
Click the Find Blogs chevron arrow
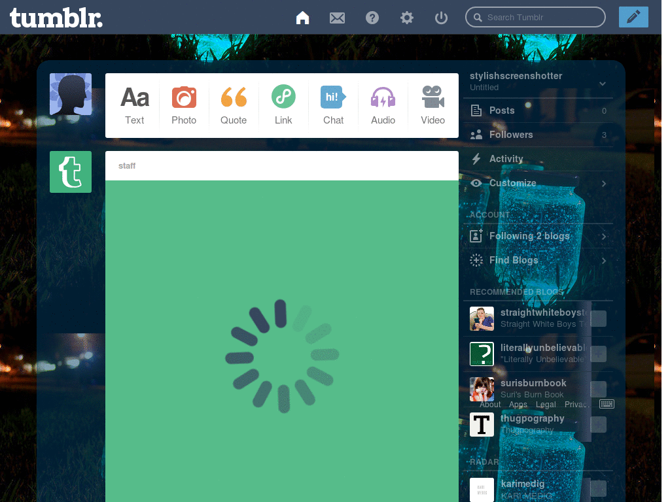tap(604, 260)
